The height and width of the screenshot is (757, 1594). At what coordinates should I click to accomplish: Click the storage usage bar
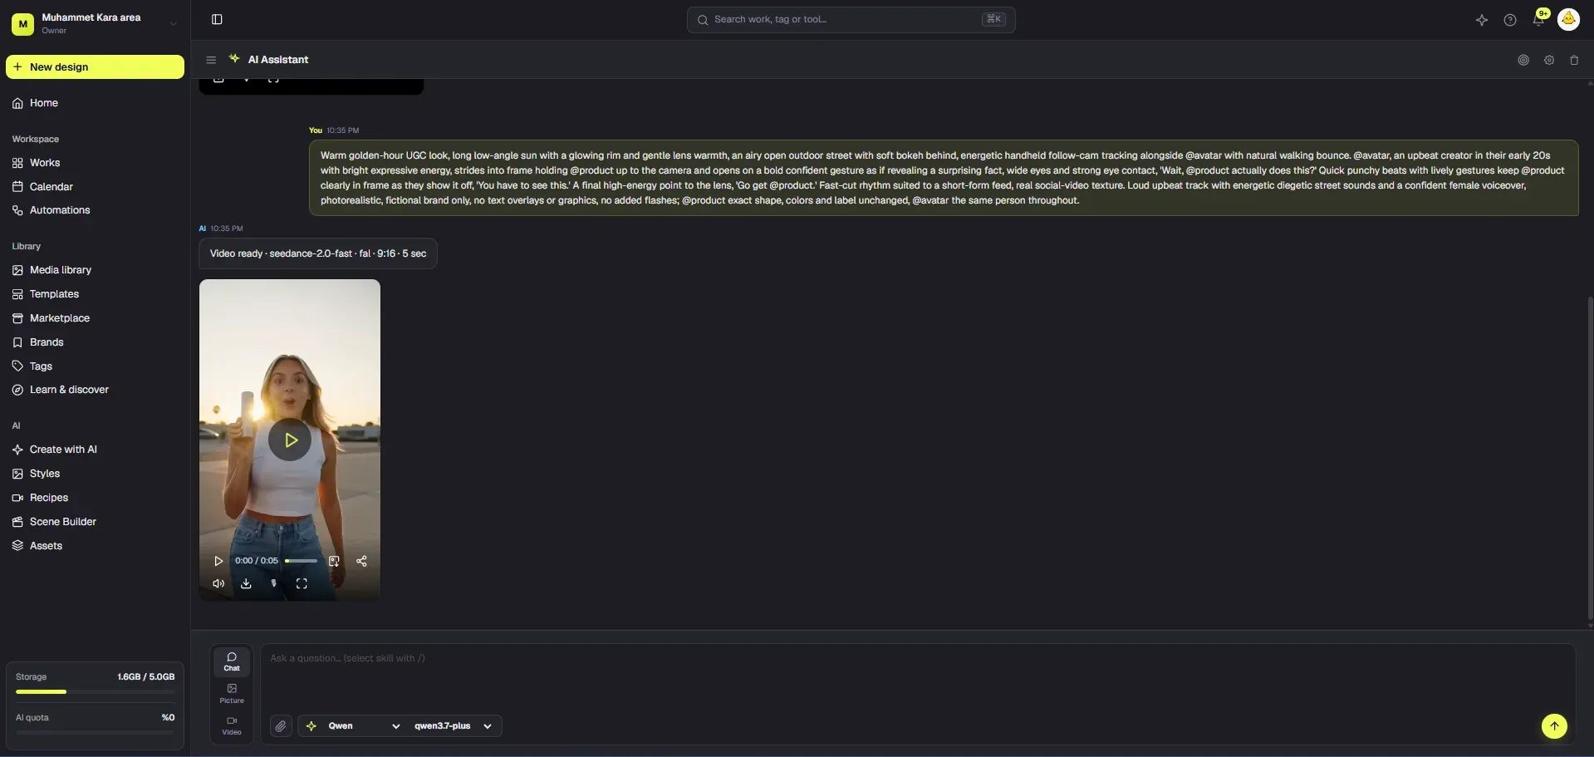click(x=95, y=691)
